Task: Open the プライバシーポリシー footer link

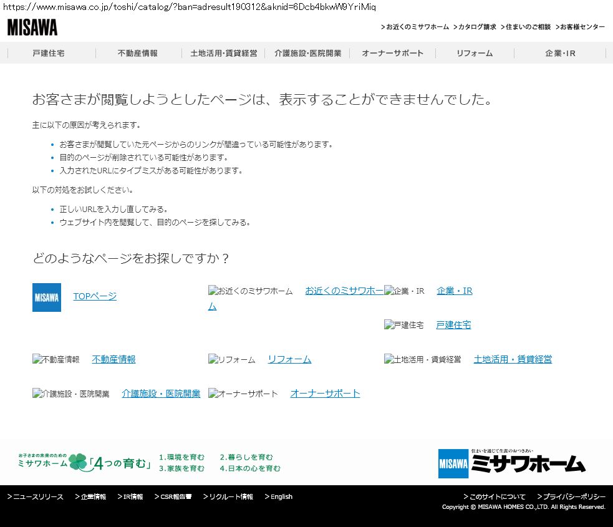Action: tap(572, 496)
